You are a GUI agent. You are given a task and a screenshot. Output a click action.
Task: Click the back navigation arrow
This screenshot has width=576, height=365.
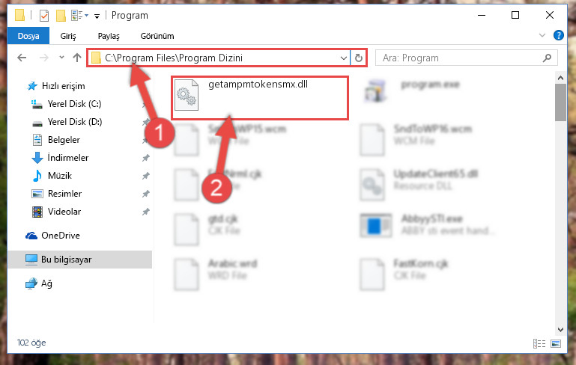pyautogui.click(x=22, y=58)
